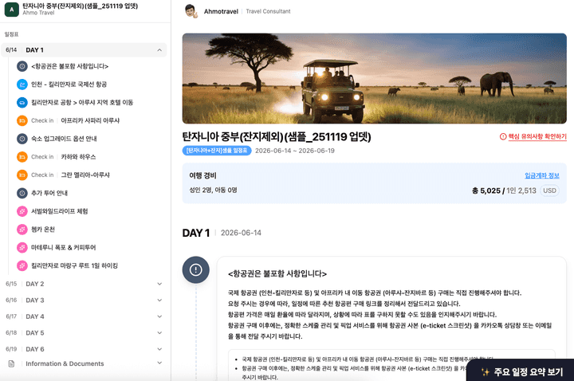
Task: Select 6/18 DAY 5 in the itinerary
Action: coord(84,332)
